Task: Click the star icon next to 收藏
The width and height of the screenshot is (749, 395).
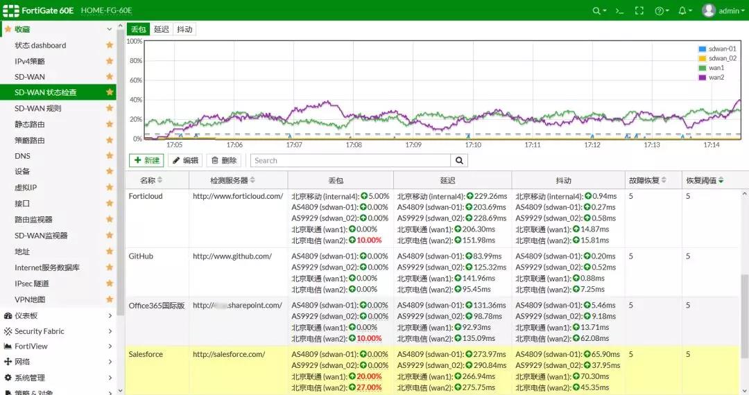Action: tap(8, 29)
